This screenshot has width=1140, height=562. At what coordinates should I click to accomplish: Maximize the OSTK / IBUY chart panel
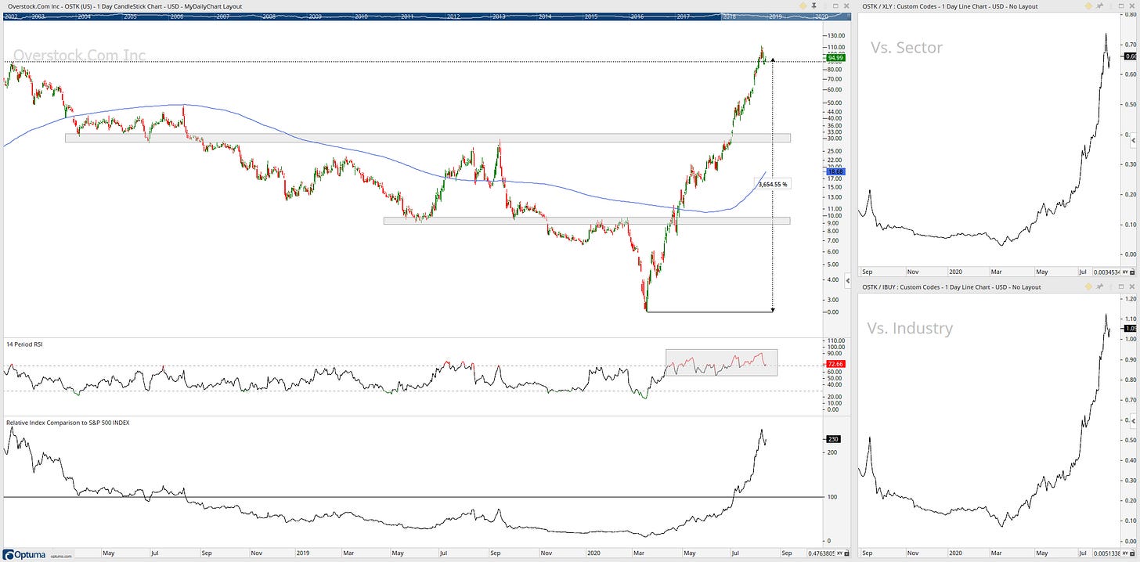coord(1121,286)
